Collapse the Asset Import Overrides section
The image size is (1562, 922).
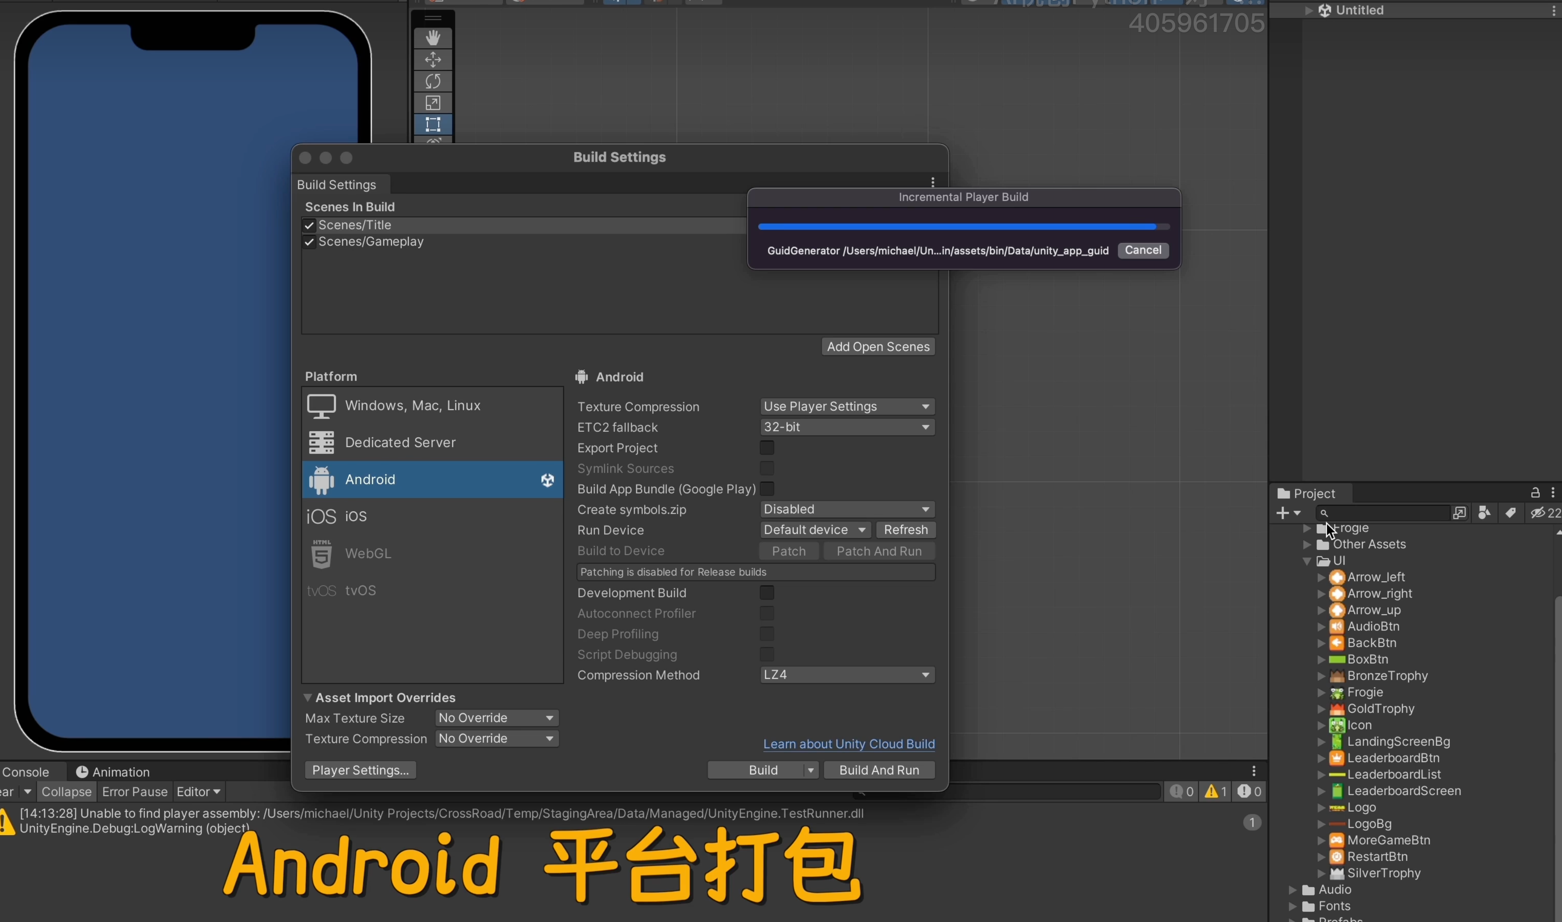pyautogui.click(x=307, y=698)
